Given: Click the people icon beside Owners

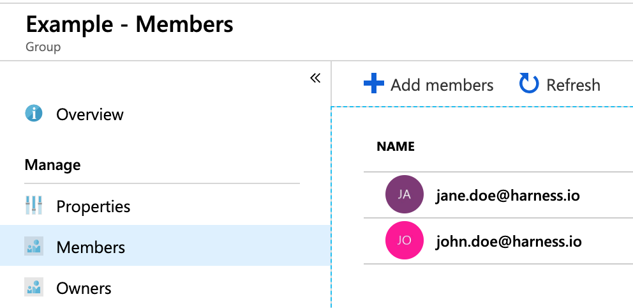Looking at the screenshot, I should [34, 287].
